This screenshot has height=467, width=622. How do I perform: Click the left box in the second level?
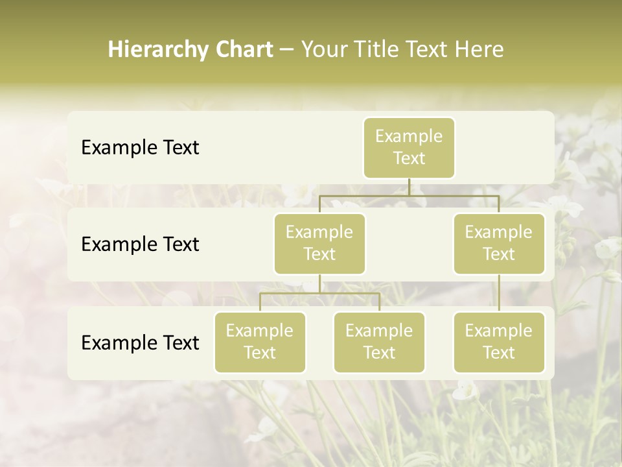pos(319,243)
